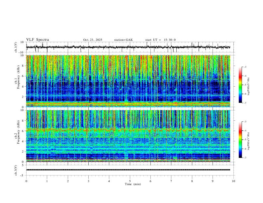Click the "Time (min)" axis title
Image resolution: width=263 pixels, height=203 pixels.
point(133,184)
